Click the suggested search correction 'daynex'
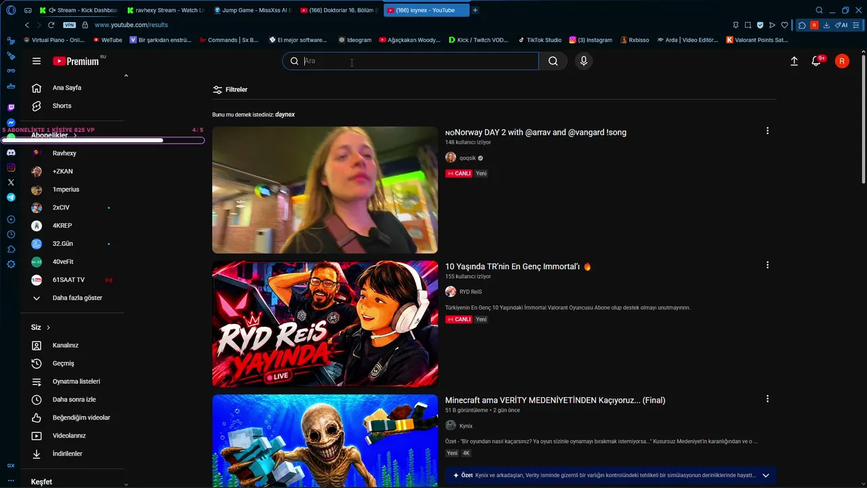The width and height of the screenshot is (867, 488). (285, 115)
